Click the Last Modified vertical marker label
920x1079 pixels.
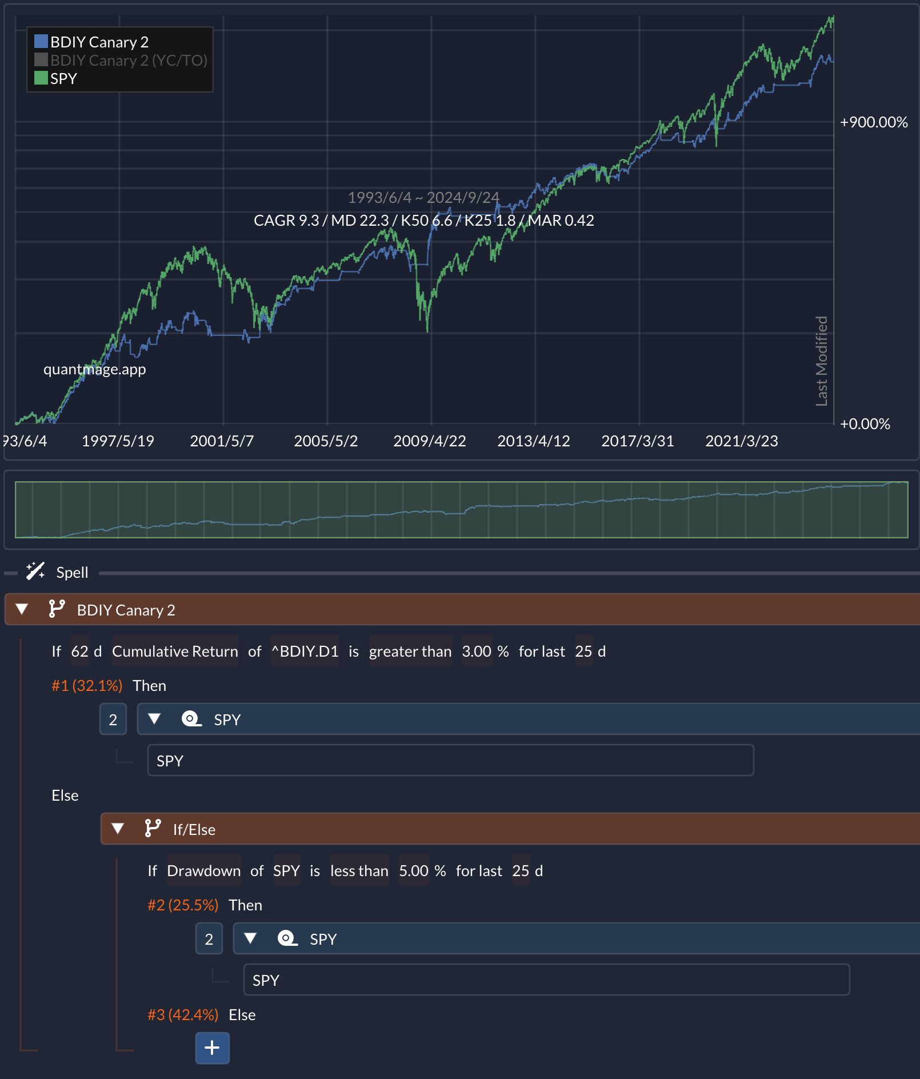pos(821,361)
